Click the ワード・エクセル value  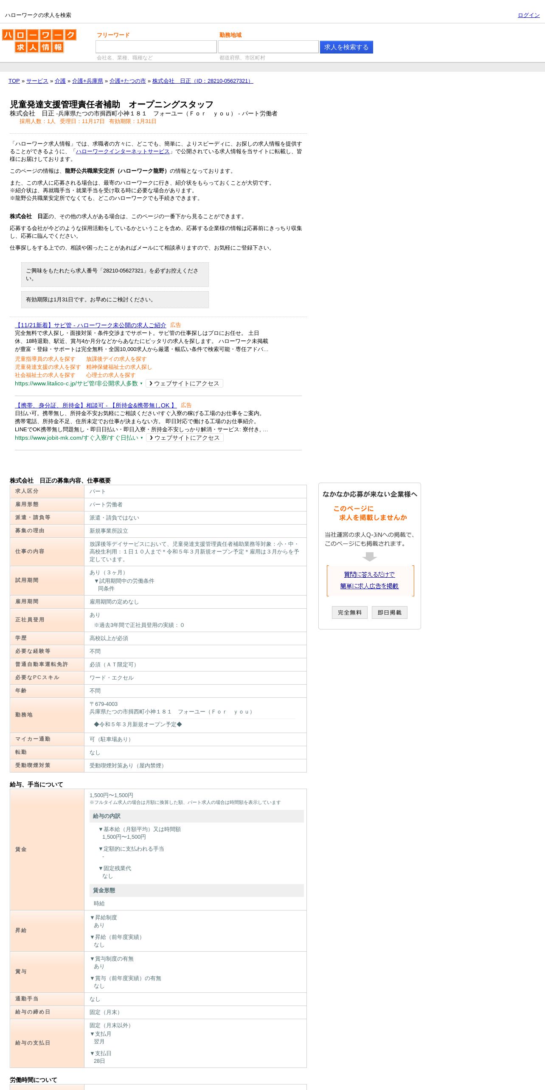point(112,678)
